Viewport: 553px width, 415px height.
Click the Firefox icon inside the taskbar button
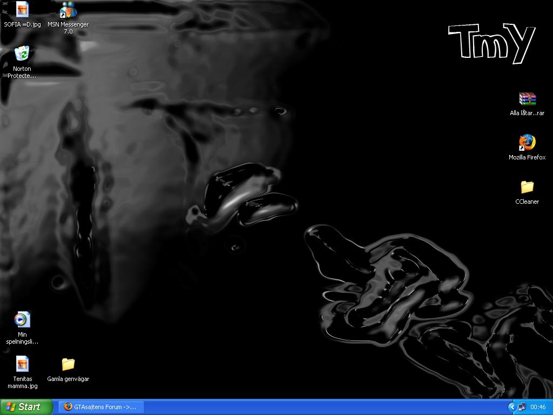(x=68, y=406)
